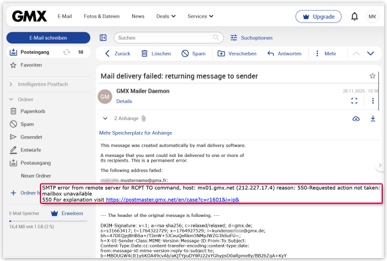387x261 pixels.
Task: Click the email scrollbar
Action: pos(378,91)
